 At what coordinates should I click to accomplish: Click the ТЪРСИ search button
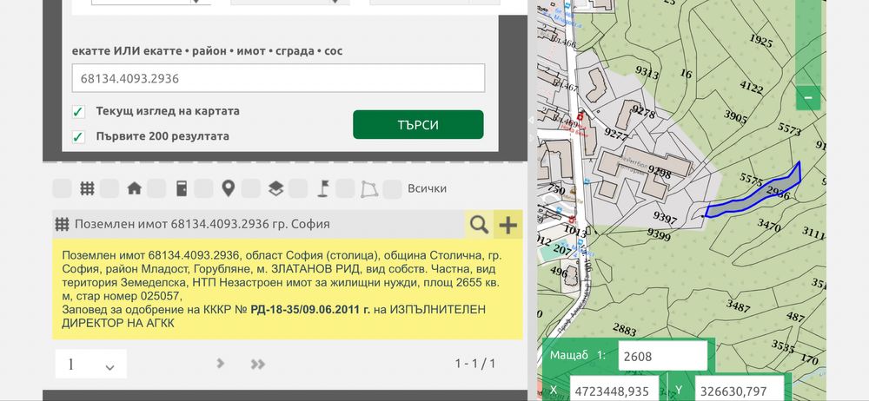click(x=418, y=125)
